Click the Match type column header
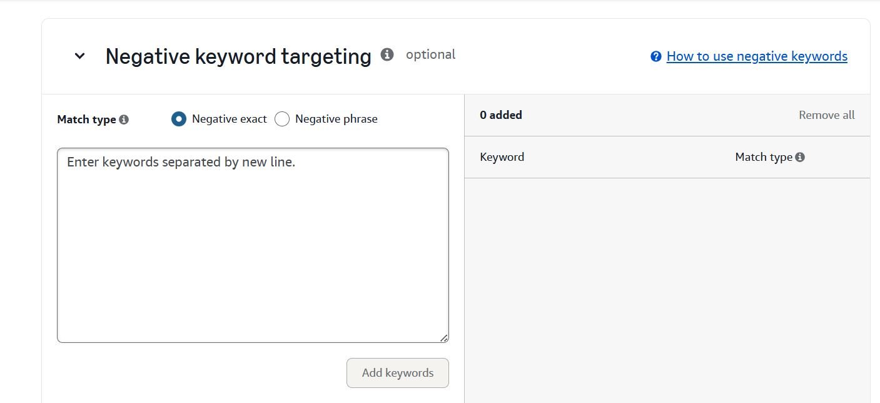This screenshot has height=403, width=880. (x=763, y=157)
